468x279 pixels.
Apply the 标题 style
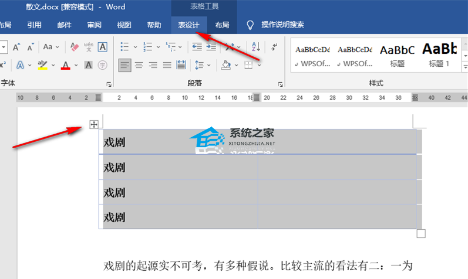coord(398,56)
